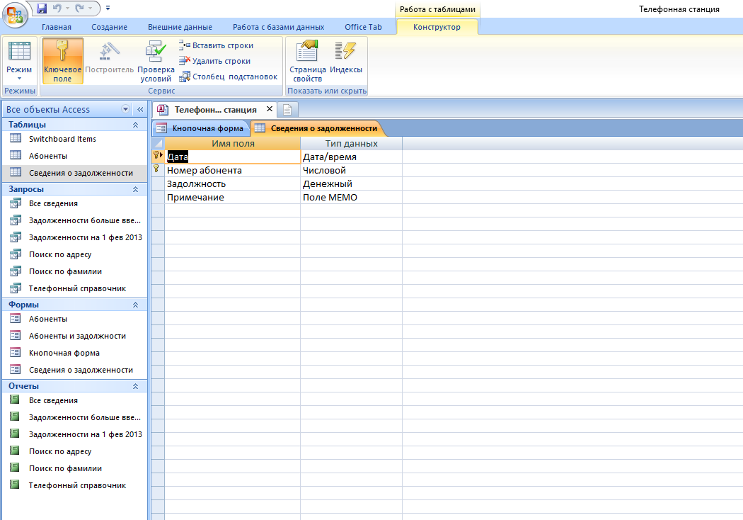
Task: Click the new document tab icon
Action: [287, 110]
